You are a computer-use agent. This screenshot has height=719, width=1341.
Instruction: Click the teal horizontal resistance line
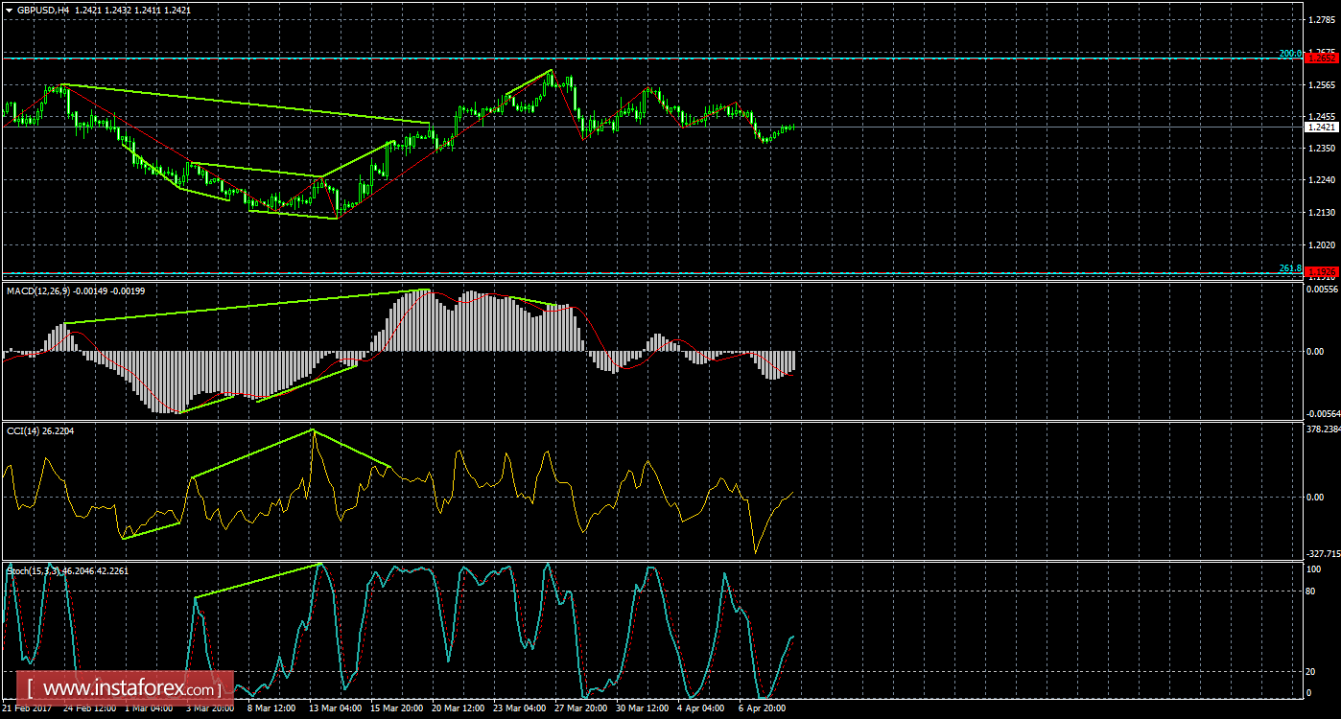[x=671, y=58]
